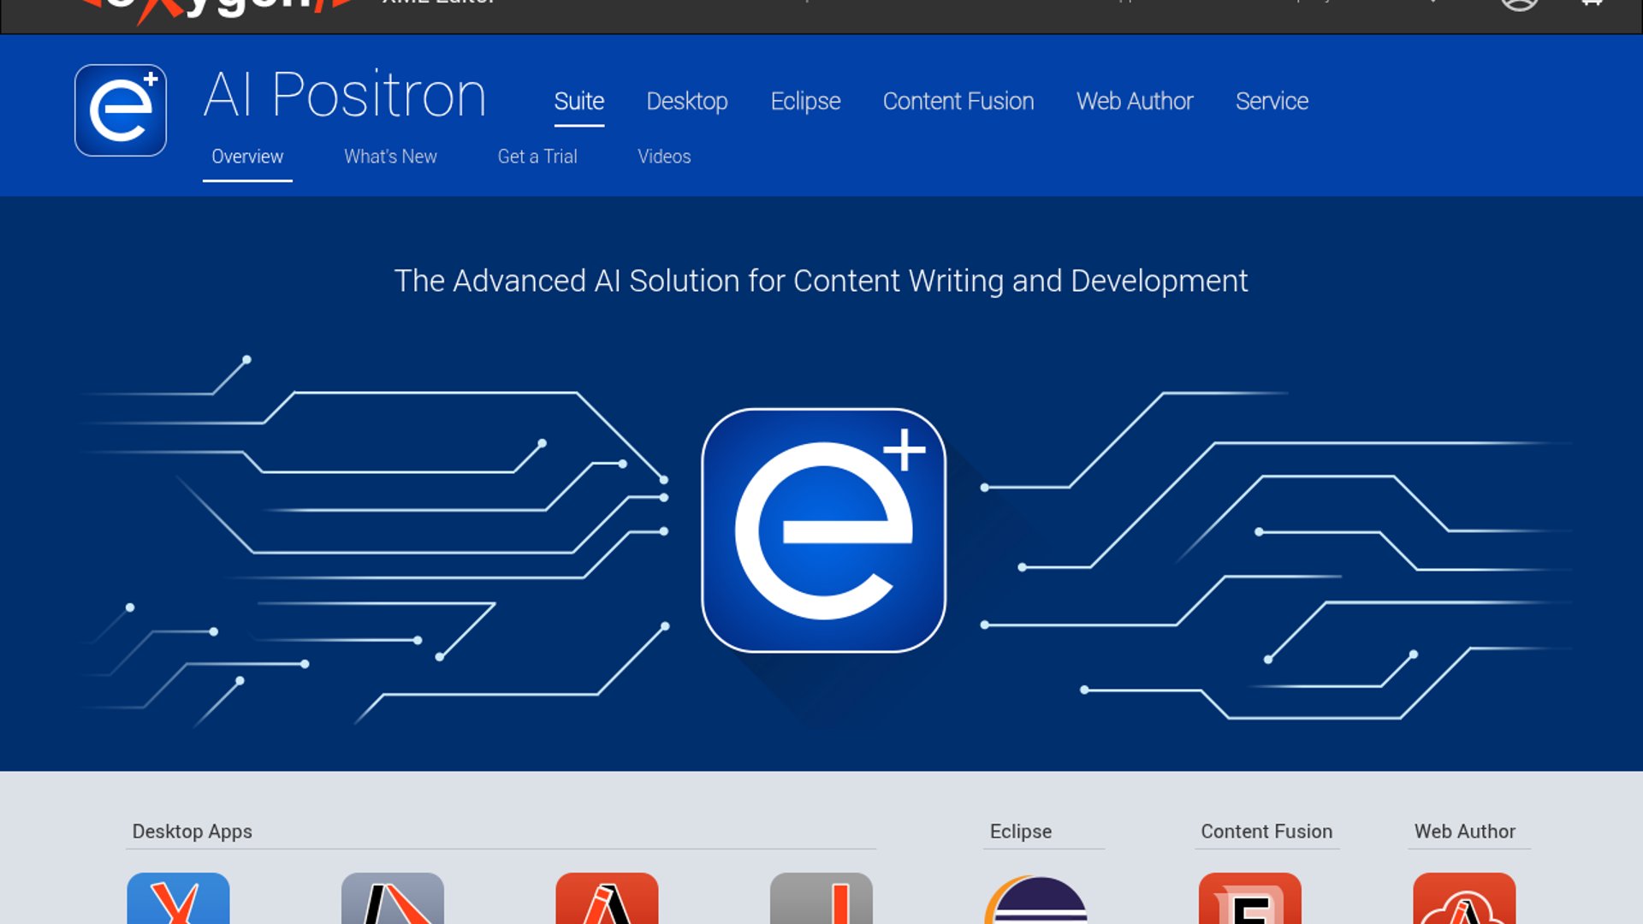Open the Eclipse sphere app icon

(x=1035, y=899)
